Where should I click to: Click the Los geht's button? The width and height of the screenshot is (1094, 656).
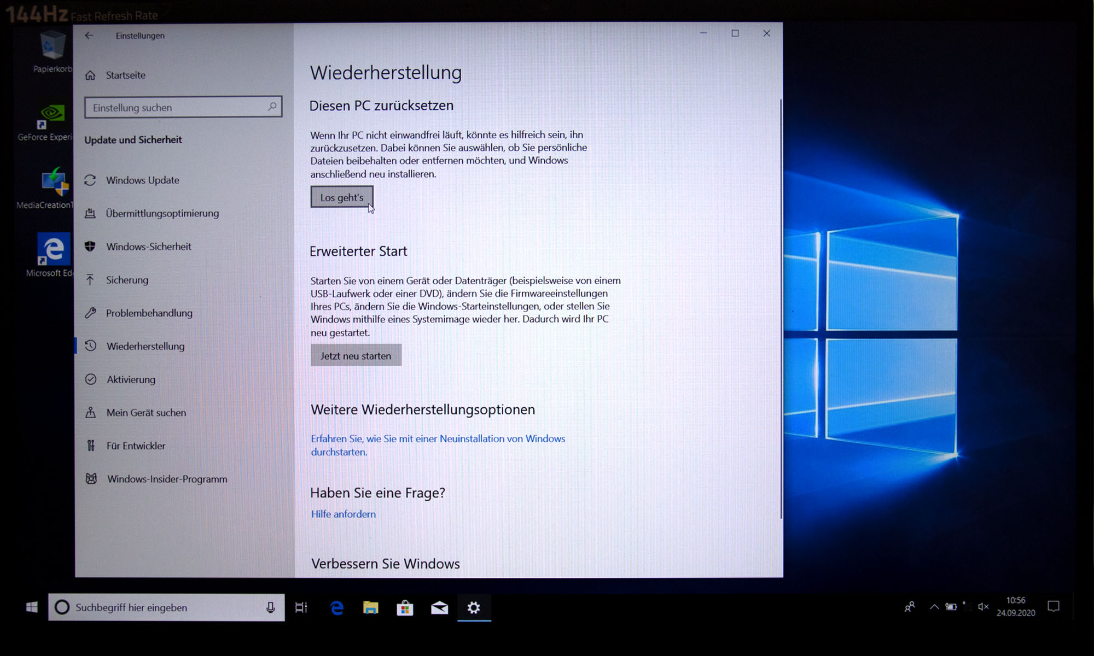[342, 197]
